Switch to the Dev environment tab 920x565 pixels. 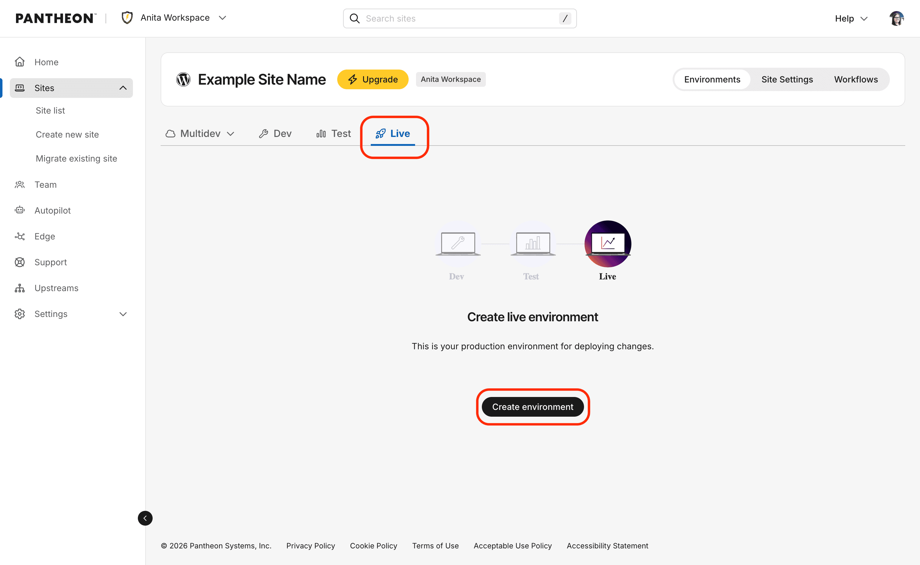(x=275, y=134)
